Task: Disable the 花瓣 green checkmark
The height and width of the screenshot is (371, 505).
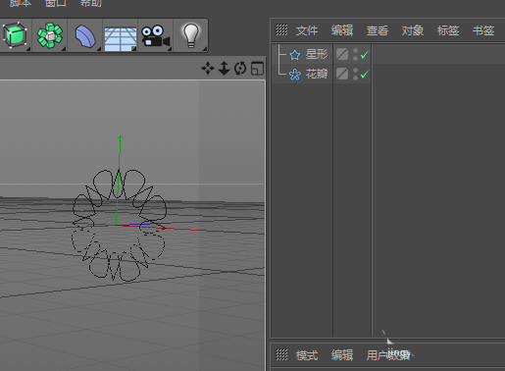Action: pos(365,75)
